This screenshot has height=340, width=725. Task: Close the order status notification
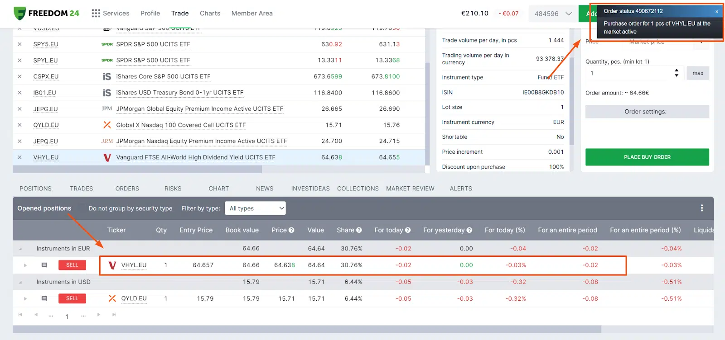coord(717,11)
